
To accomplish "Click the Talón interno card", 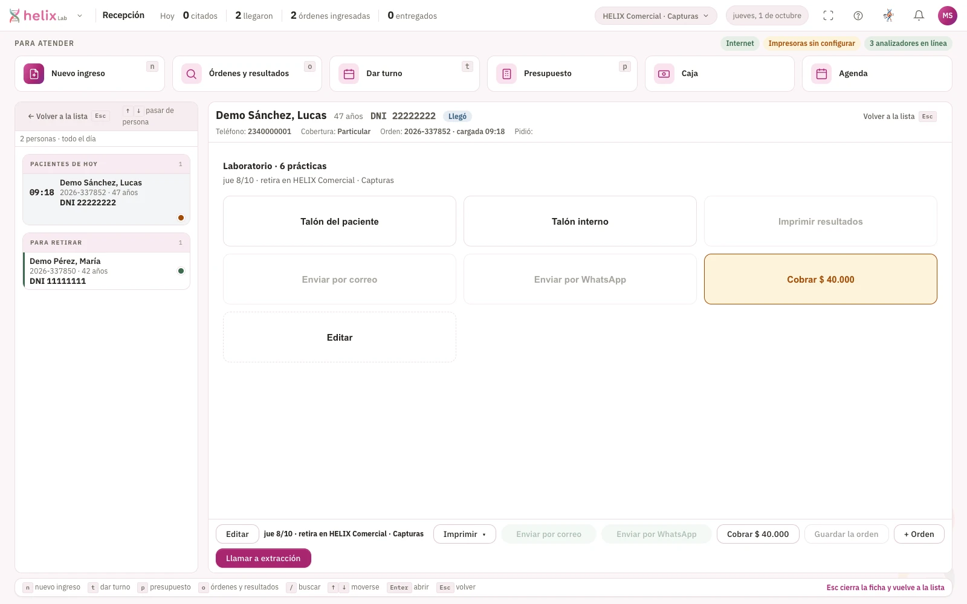I will coord(580,221).
